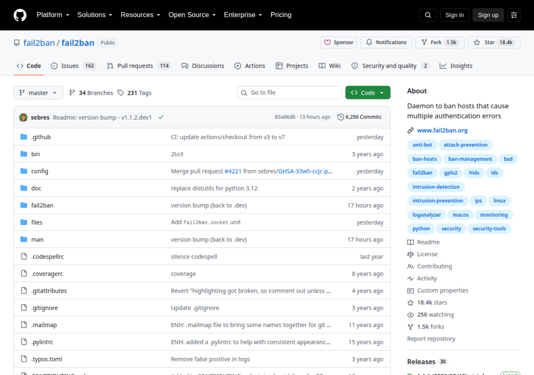This screenshot has width=534, height=375.
Task: Click the python topic tag
Action: pos(421,229)
